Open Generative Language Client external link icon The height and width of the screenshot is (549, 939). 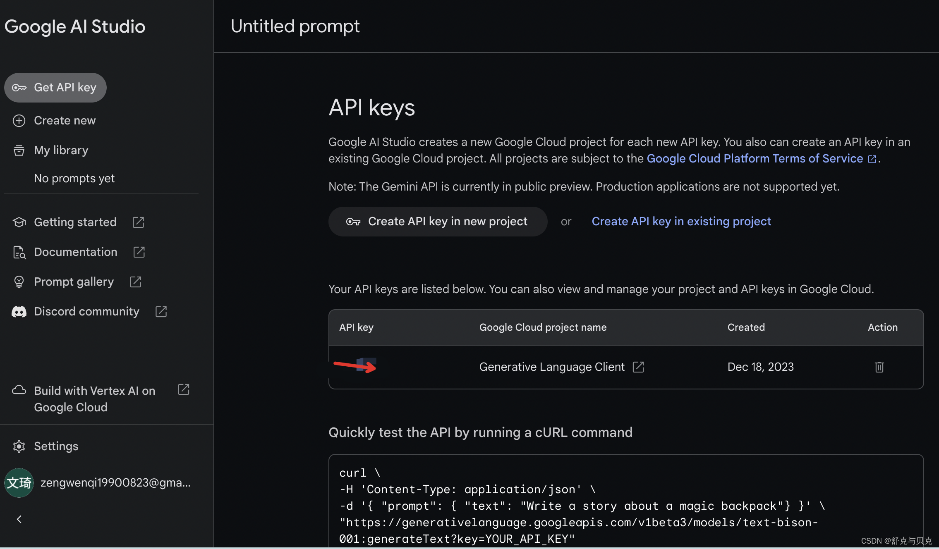point(638,367)
